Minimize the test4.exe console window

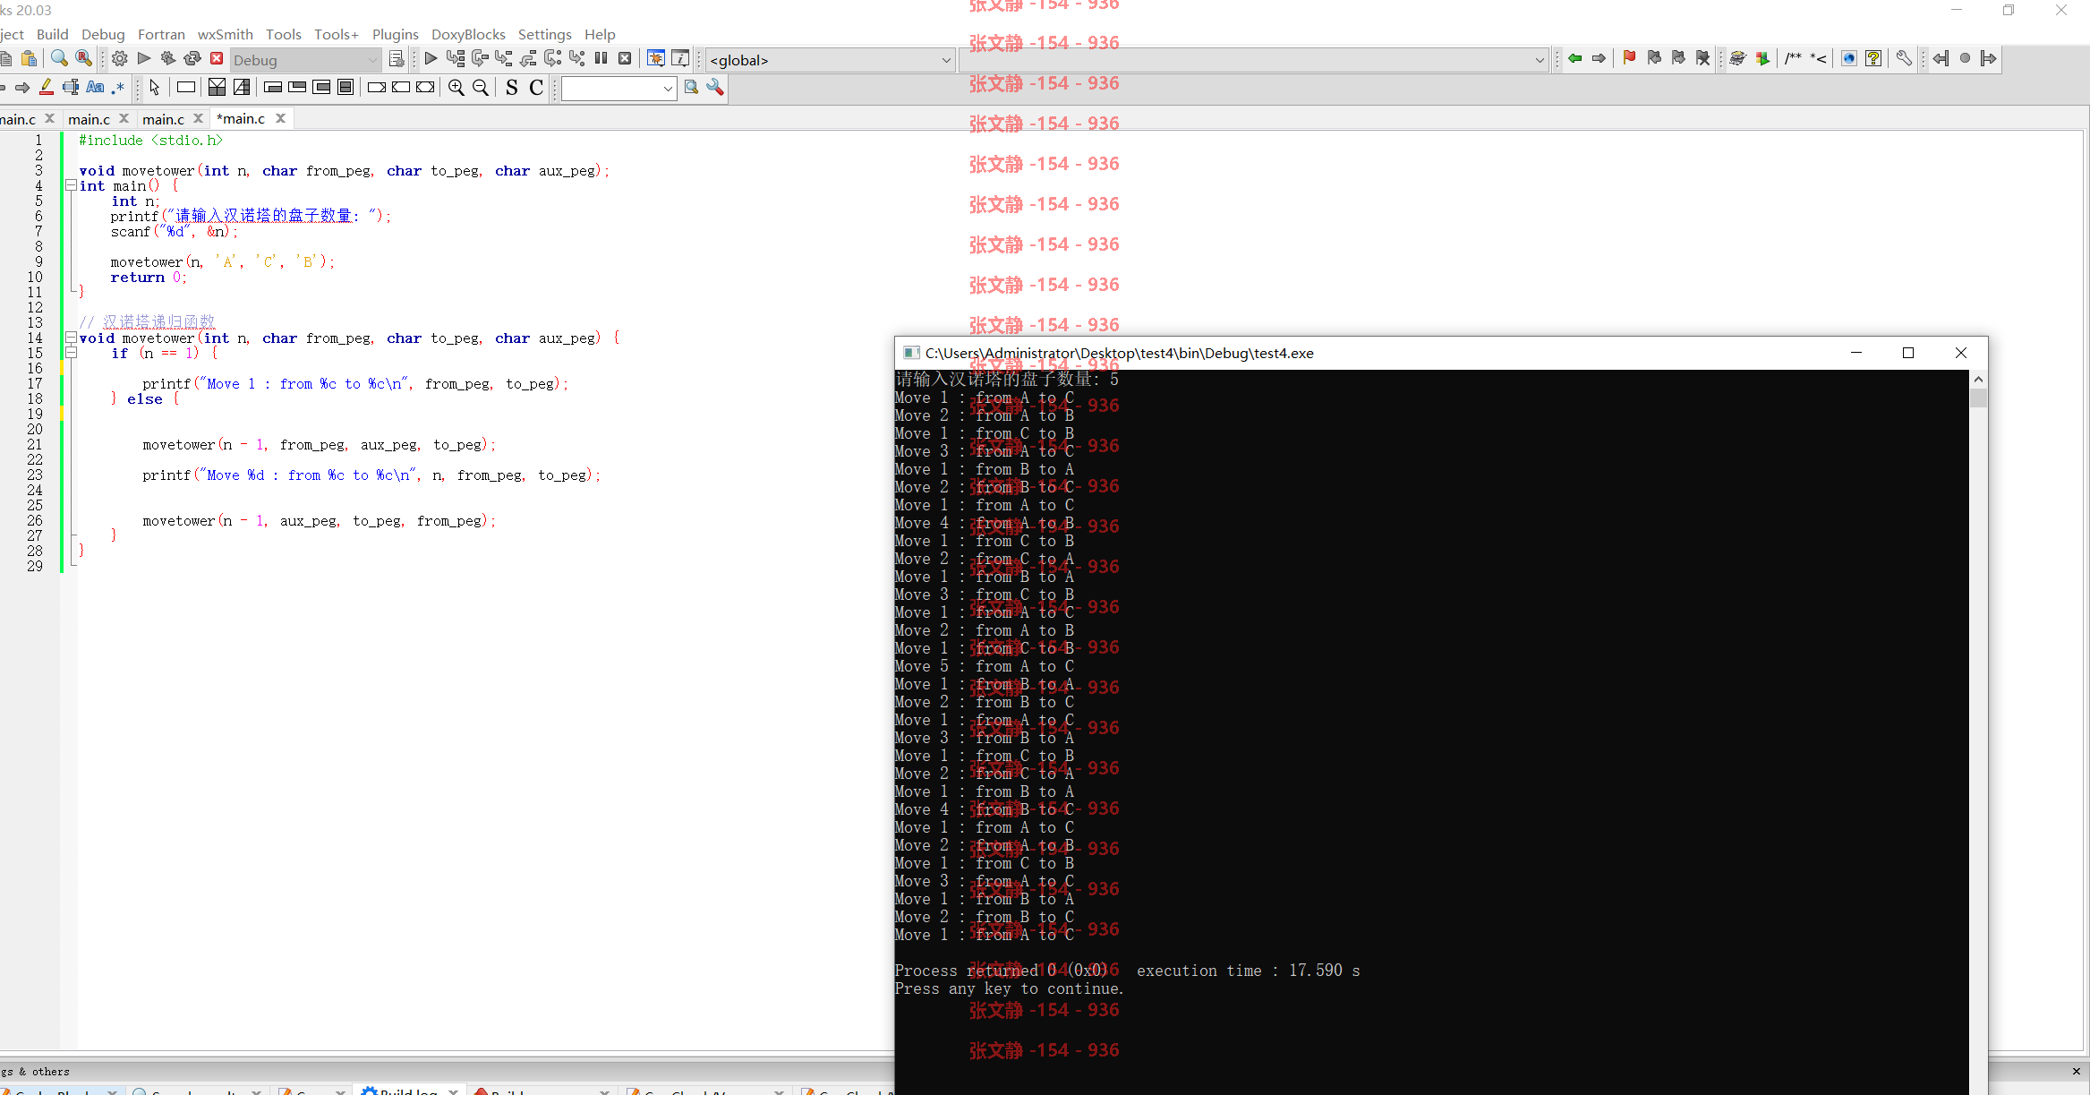(1855, 353)
